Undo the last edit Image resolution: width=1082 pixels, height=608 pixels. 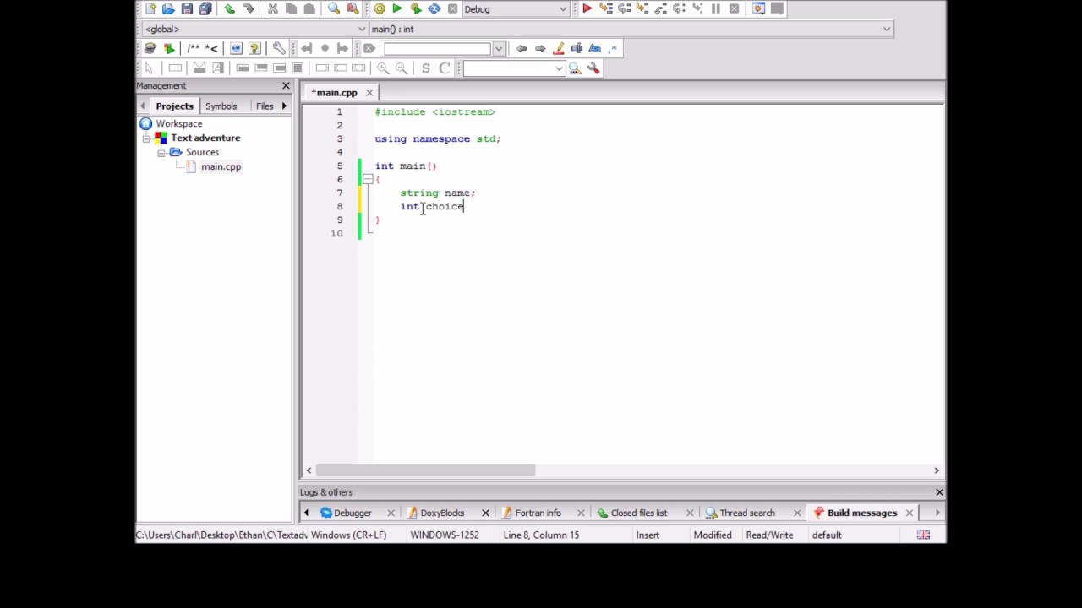pos(229,8)
